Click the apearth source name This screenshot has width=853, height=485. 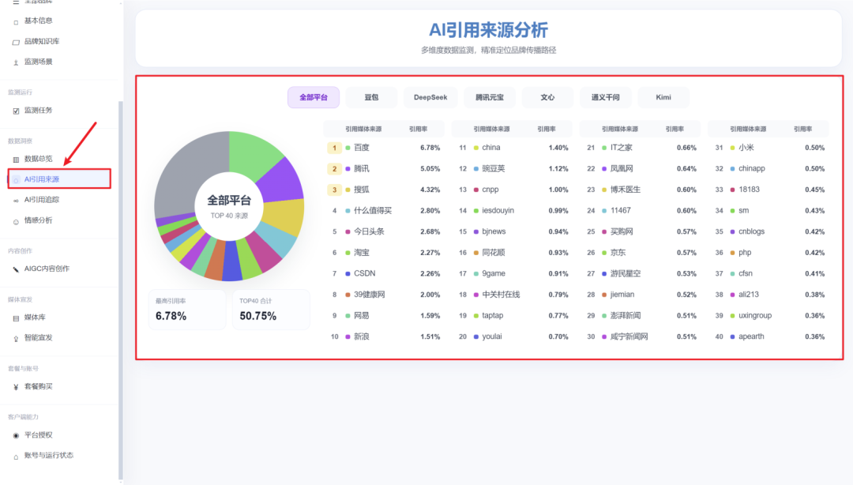pyautogui.click(x=751, y=336)
